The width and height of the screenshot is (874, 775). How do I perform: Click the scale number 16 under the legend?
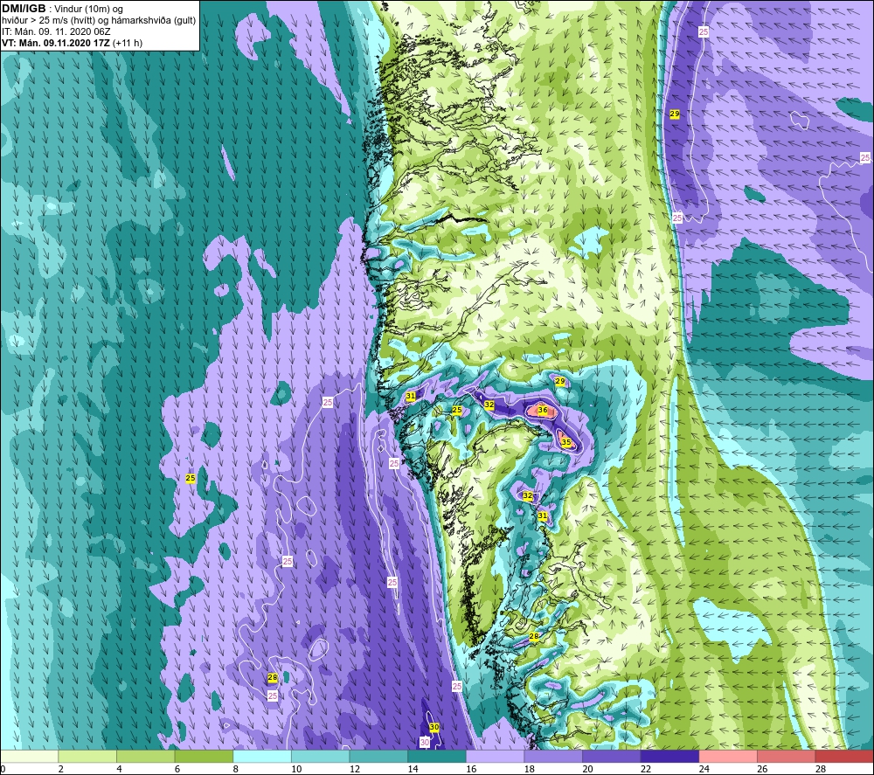[471, 769]
